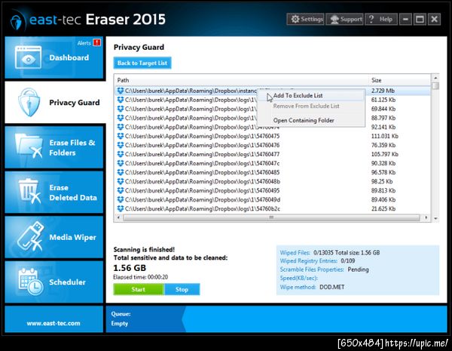
Task: Visit www.east-tec.com link
Action: tap(53, 323)
